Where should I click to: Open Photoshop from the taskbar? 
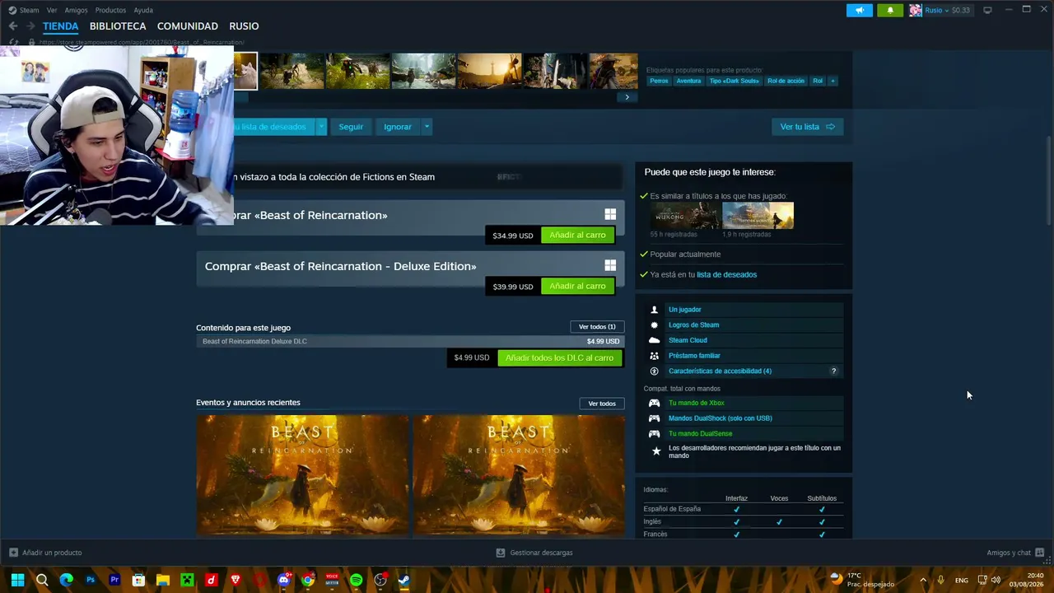[91, 580]
